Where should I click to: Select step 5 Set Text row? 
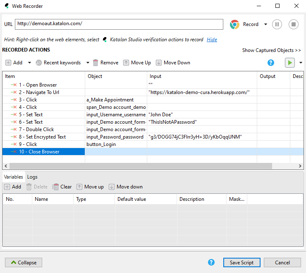click(x=44, y=114)
